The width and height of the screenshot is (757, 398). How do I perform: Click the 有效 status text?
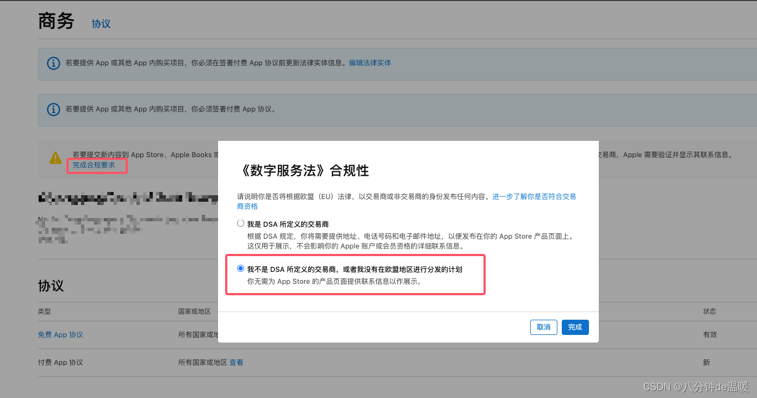710,334
